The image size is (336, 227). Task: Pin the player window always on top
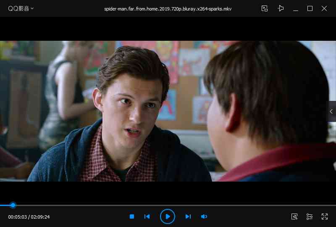point(281,8)
